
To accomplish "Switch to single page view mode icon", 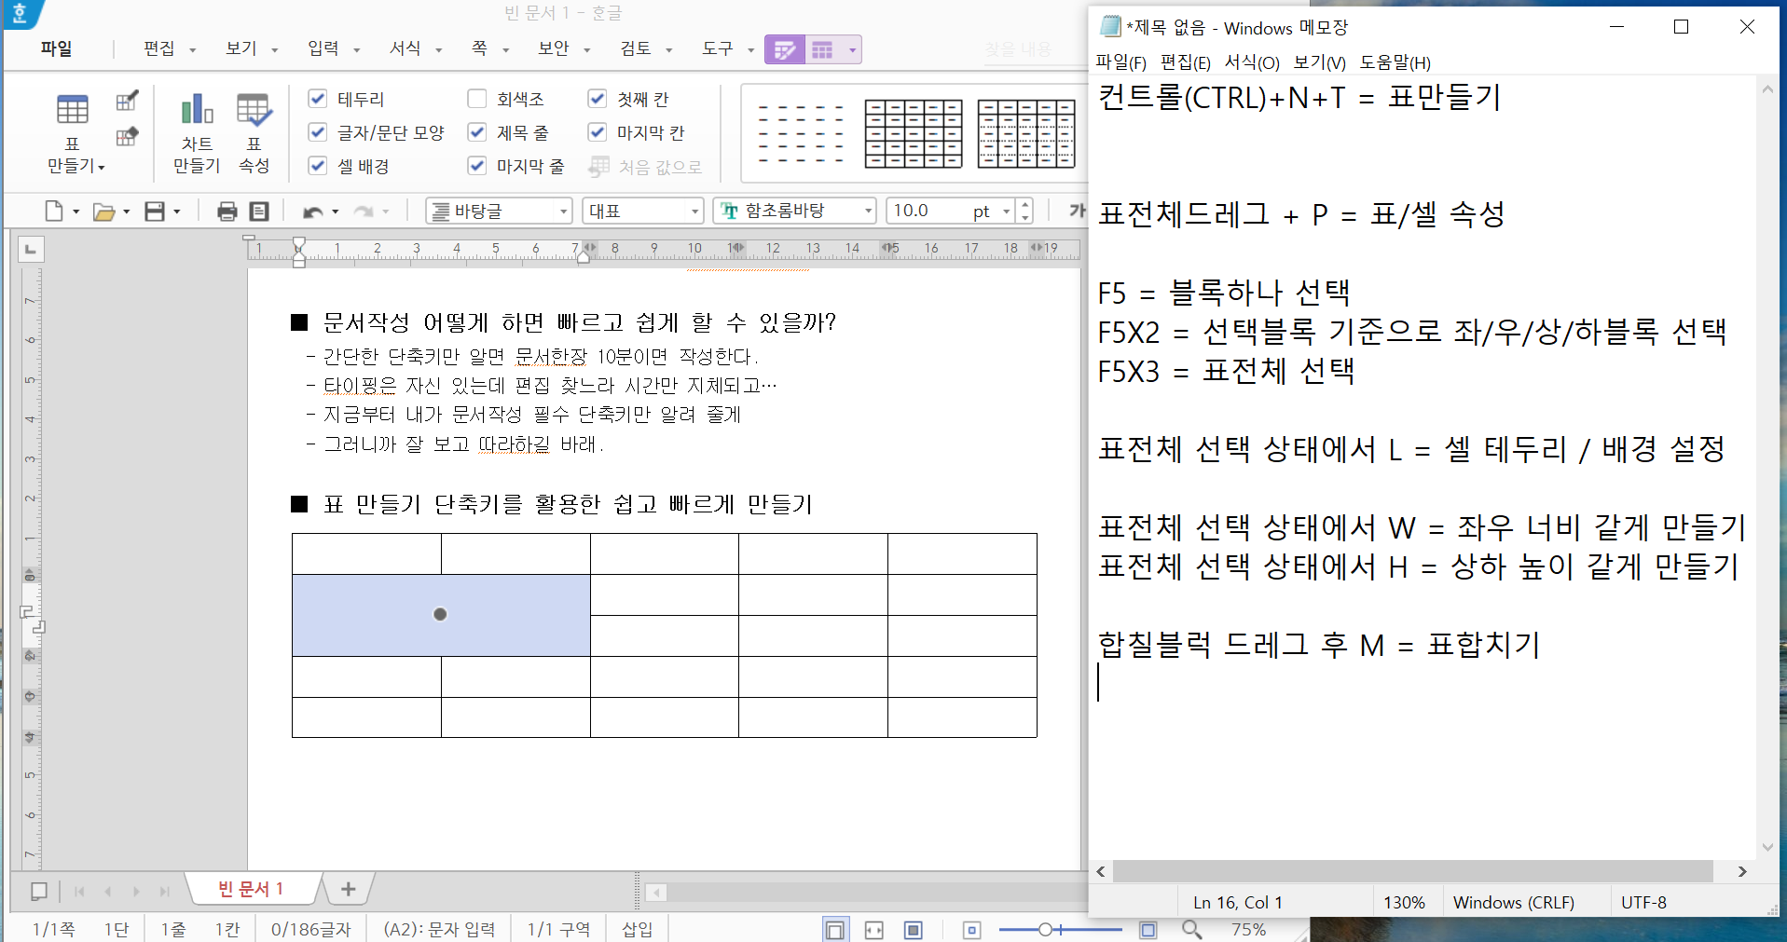I will coord(836,930).
